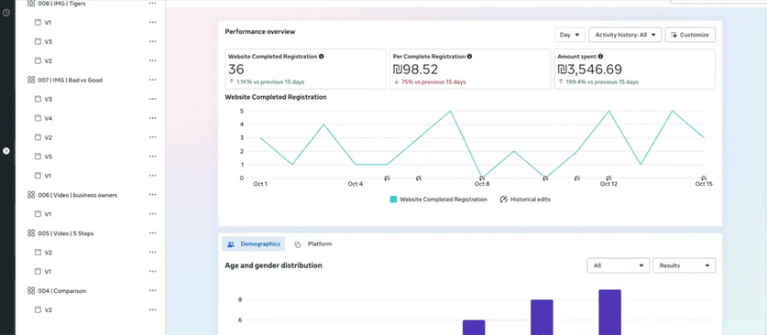Select V1 under 005 | Video | 5 Steps
Screen dimensions: 767x335
pyautogui.click(x=48, y=272)
